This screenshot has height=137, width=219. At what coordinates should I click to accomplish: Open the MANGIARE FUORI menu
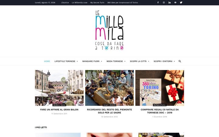point(91,61)
